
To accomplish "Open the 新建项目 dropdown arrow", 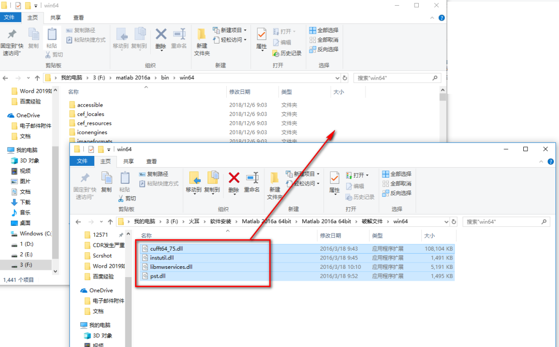I will [x=318, y=173].
